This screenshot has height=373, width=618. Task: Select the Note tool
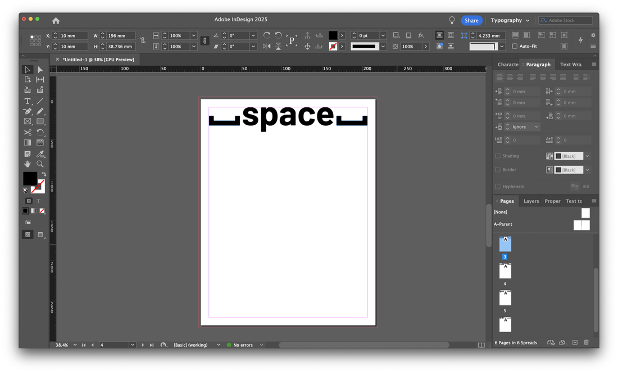click(27, 153)
